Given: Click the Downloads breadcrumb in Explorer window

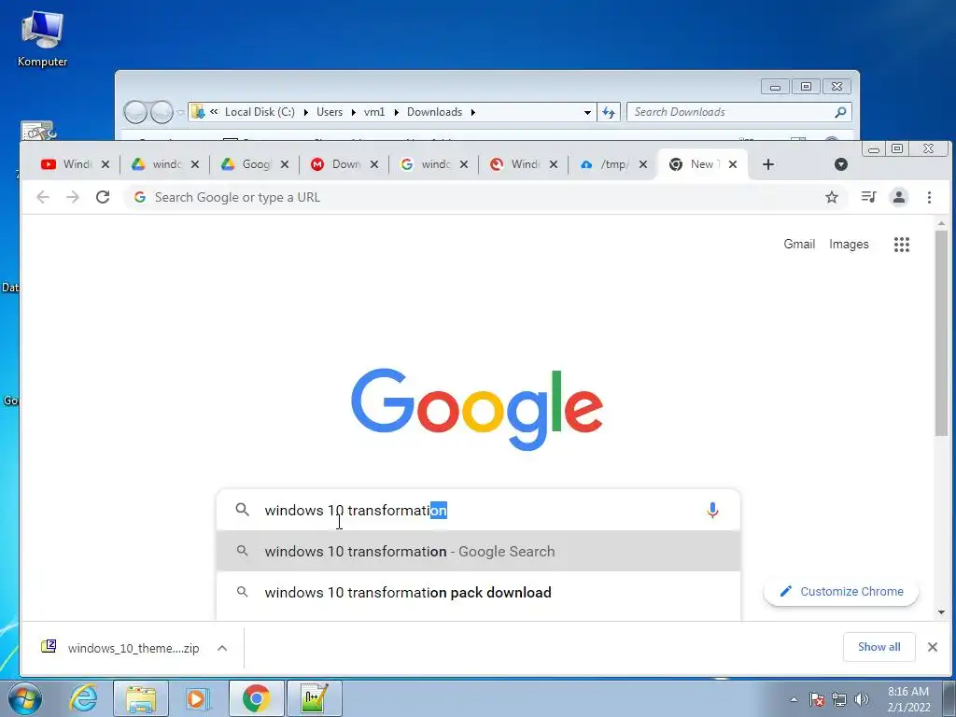Looking at the screenshot, I should click(x=434, y=112).
